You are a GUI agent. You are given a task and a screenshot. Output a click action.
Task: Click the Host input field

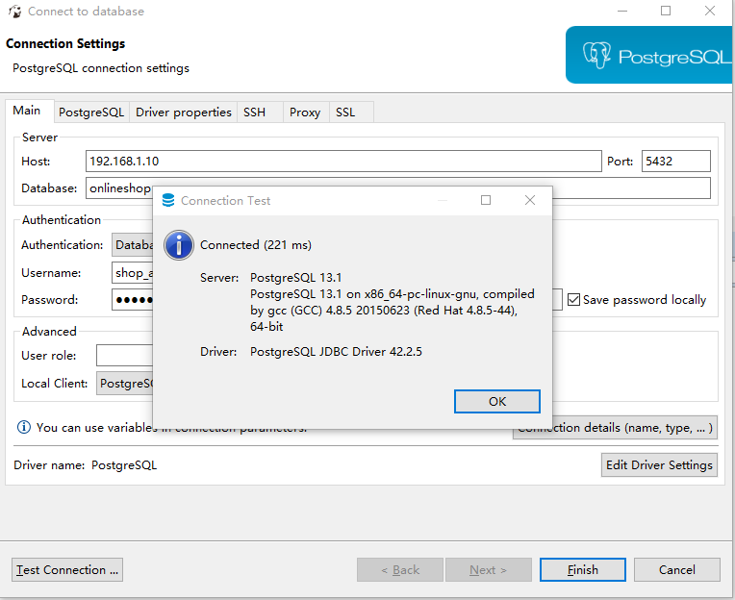coord(343,162)
